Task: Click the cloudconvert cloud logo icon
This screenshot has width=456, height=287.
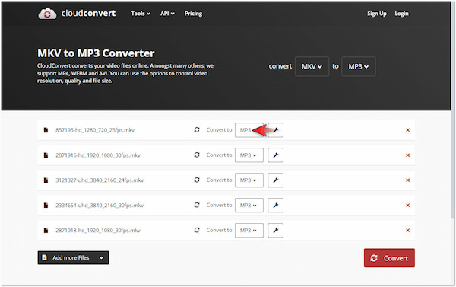Action: pyautogui.click(x=47, y=14)
